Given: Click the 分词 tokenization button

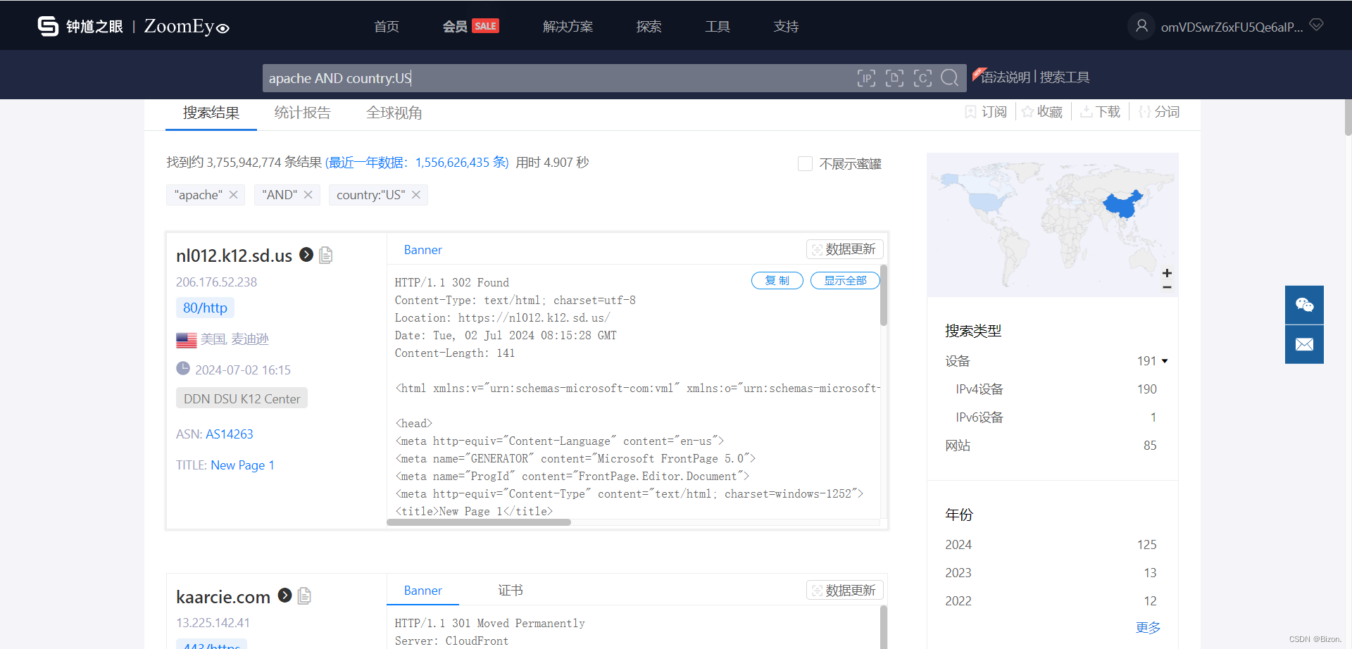Looking at the screenshot, I should pyautogui.click(x=1159, y=112).
